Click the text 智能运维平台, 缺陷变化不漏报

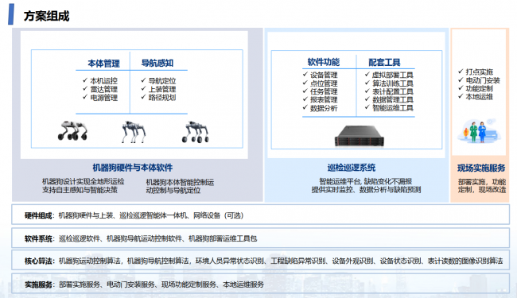366,181
